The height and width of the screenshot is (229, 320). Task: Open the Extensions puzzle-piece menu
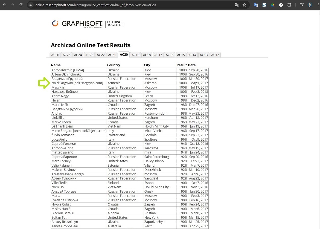(289, 5)
